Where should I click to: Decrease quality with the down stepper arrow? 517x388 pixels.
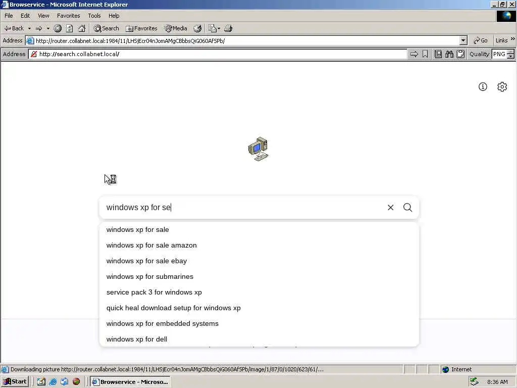(511, 57)
